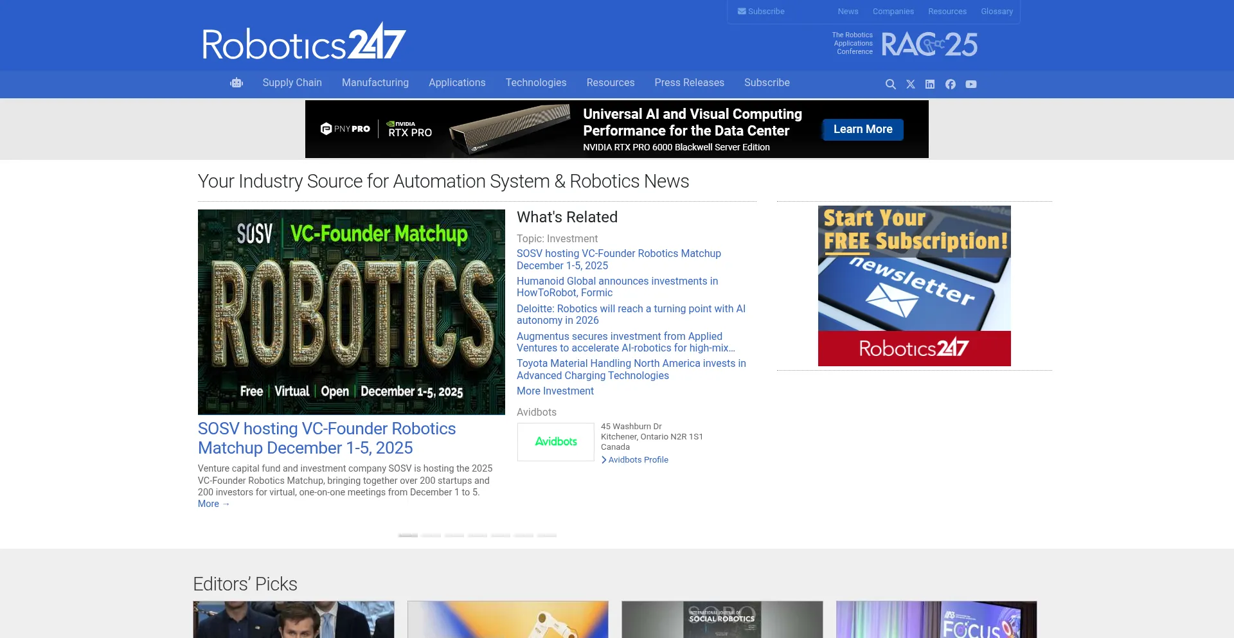Click the SOSV VC-Founder Matchup image
The image size is (1234, 638).
(x=351, y=312)
